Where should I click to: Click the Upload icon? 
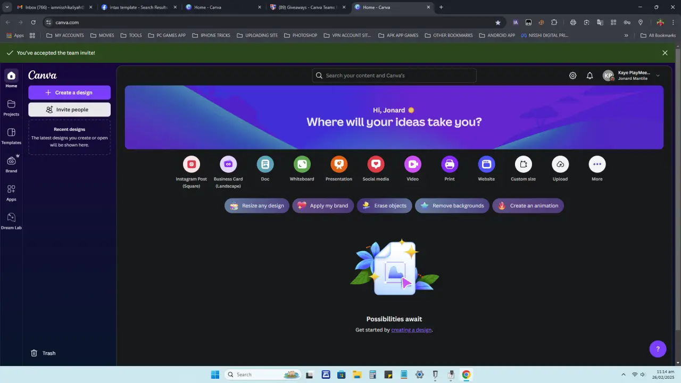[x=560, y=164]
